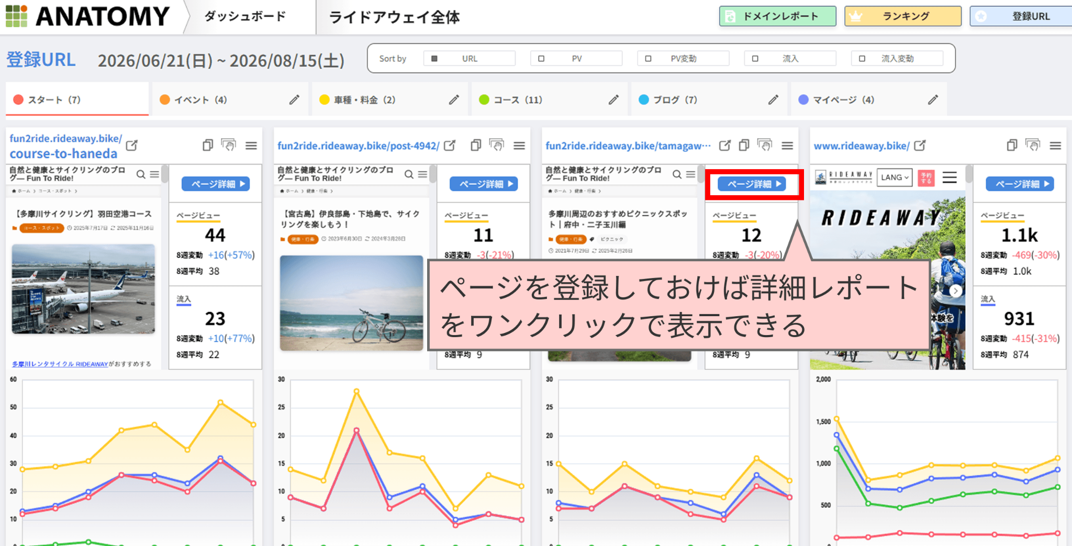Screen dimensions: 1072x546
Task: Click ページ詳細 on www.rideaway.bike card
Action: (x=1020, y=184)
